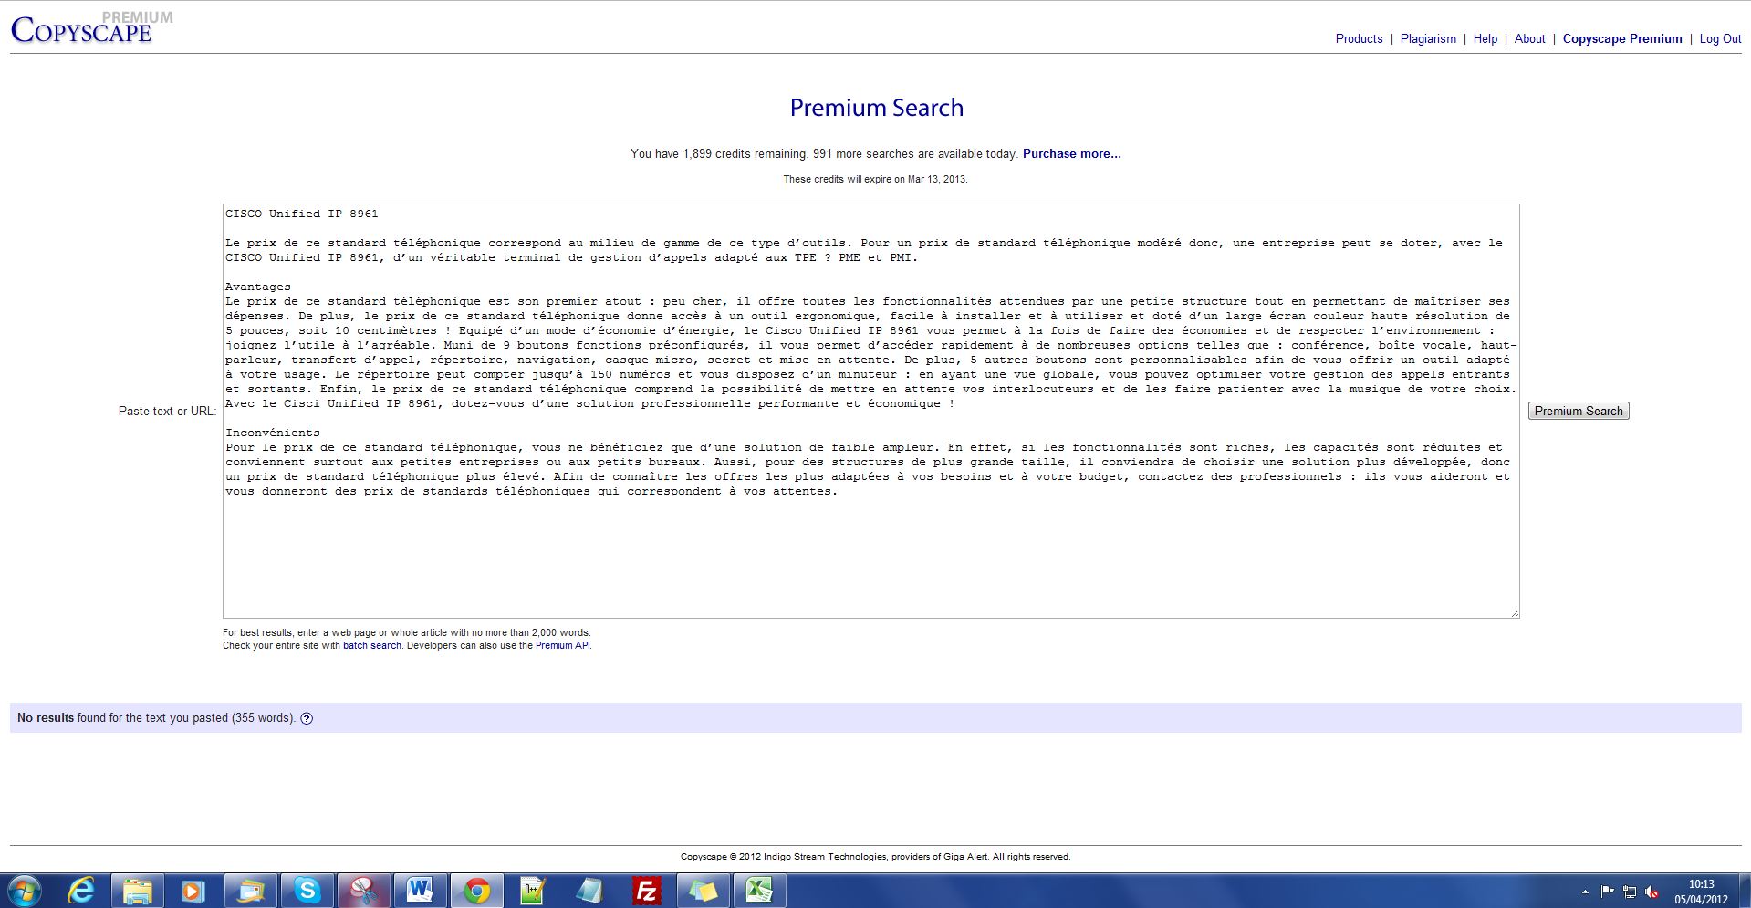Open Internet Explorer from the taskbar

click(81, 891)
